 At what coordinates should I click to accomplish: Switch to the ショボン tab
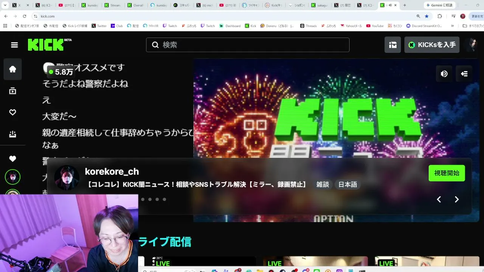(297, 5)
